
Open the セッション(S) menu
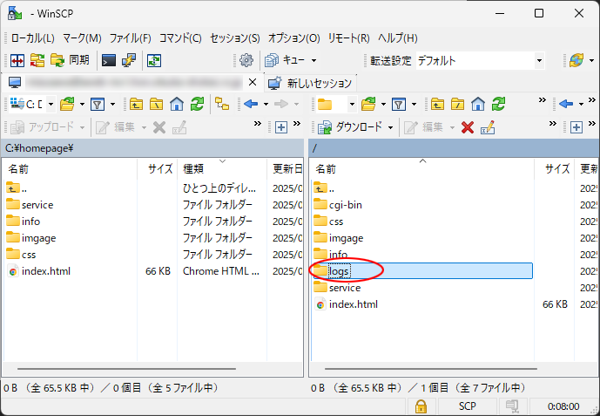(x=235, y=38)
